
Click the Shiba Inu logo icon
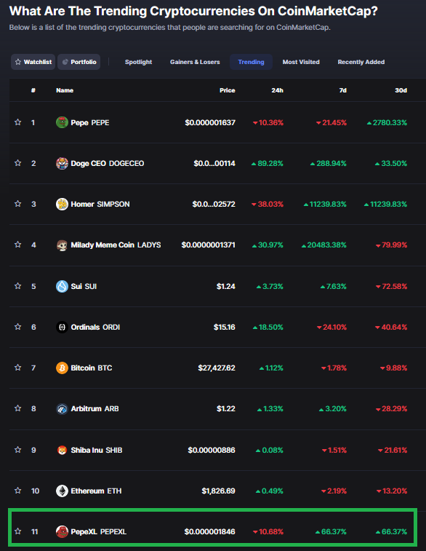point(62,450)
